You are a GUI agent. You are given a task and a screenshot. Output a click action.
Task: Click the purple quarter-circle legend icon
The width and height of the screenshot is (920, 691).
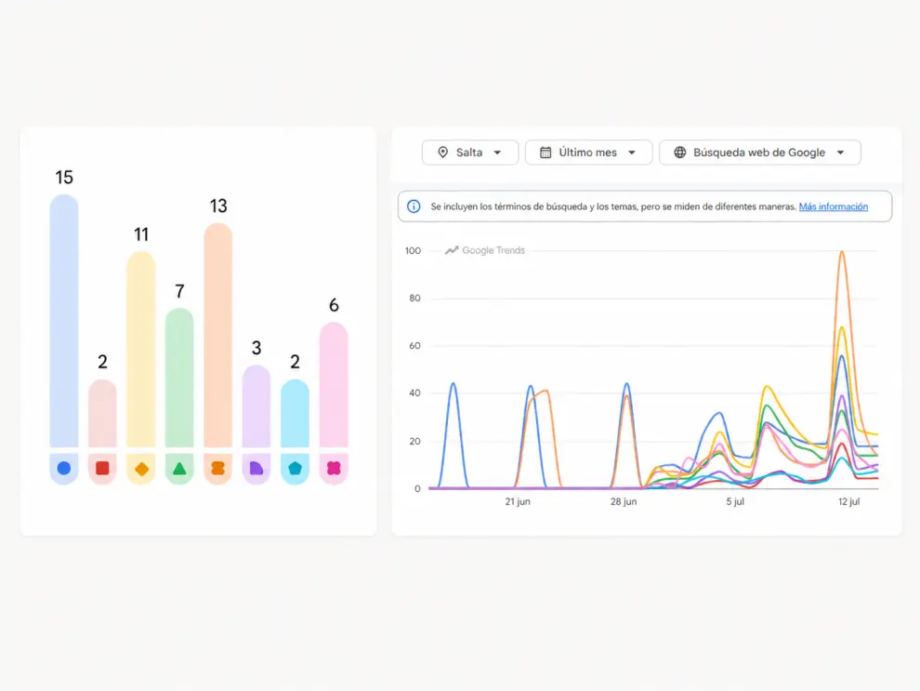click(x=256, y=468)
